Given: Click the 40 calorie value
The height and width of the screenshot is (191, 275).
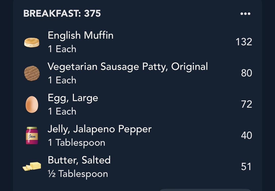Looking at the screenshot, I should (x=246, y=135).
